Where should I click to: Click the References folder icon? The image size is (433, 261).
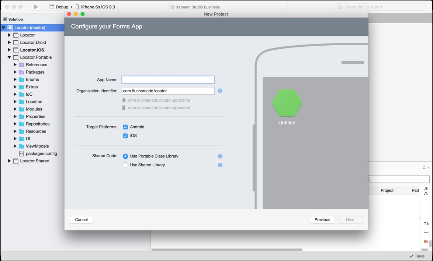[21, 65]
